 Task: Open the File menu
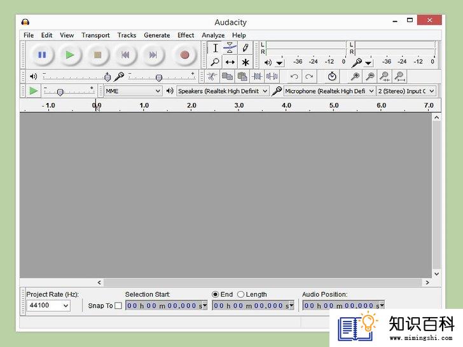pos(29,35)
